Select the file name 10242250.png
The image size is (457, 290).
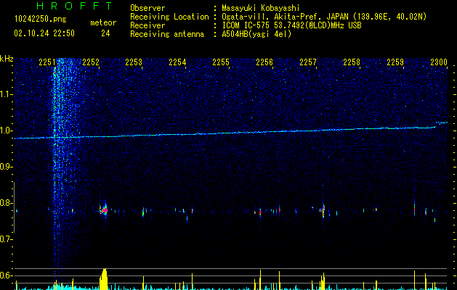click(41, 20)
